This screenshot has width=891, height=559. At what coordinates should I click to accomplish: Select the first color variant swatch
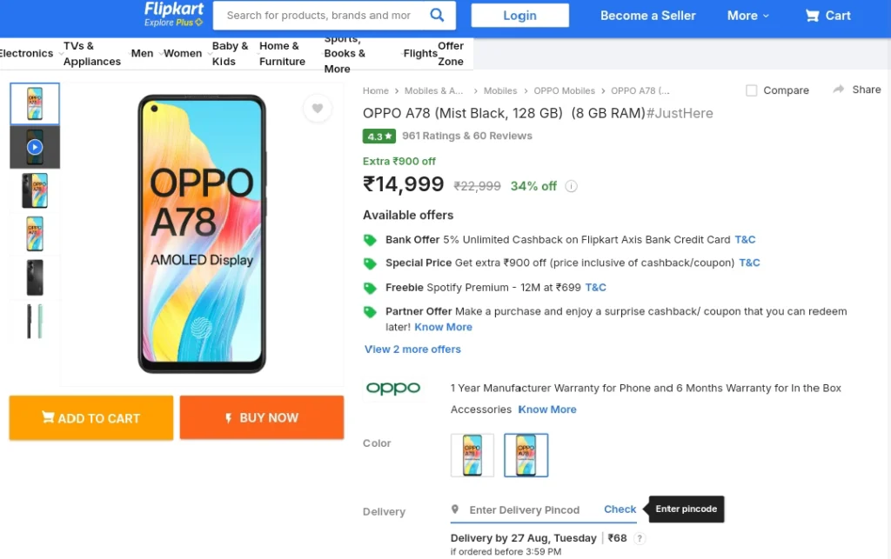pyautogui.click(x=472, y=456)
